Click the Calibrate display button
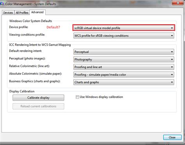 (x=38, y=98)
